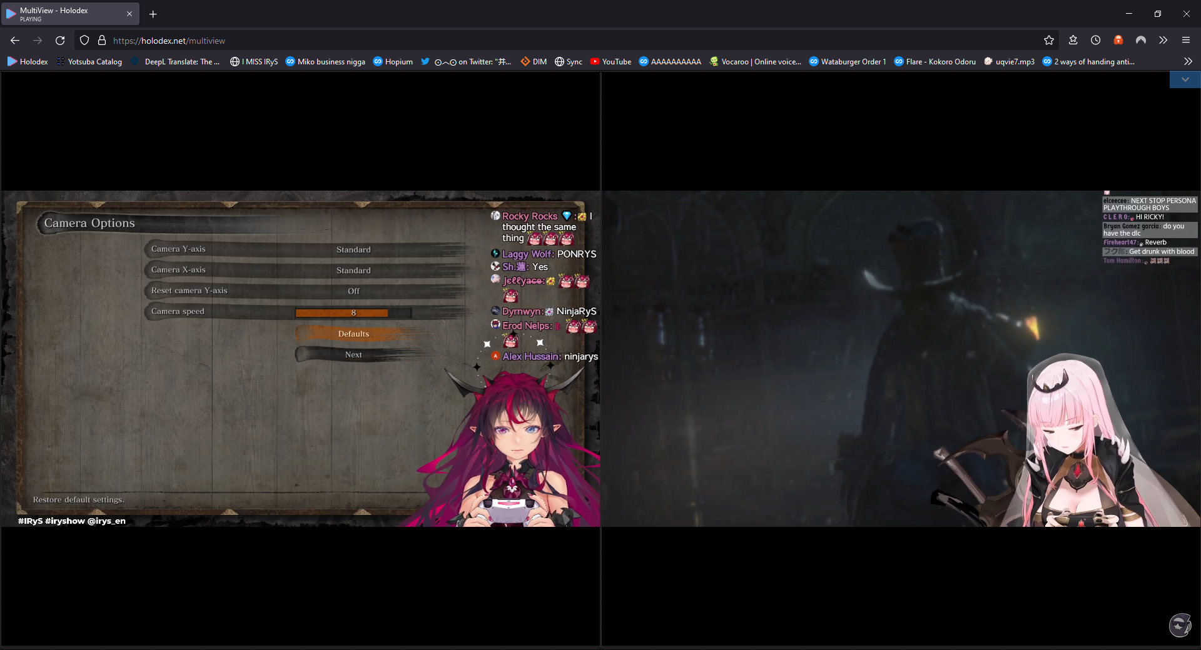Open the Holodex bookmark
1201x650 pixels.
pos(28,62)
